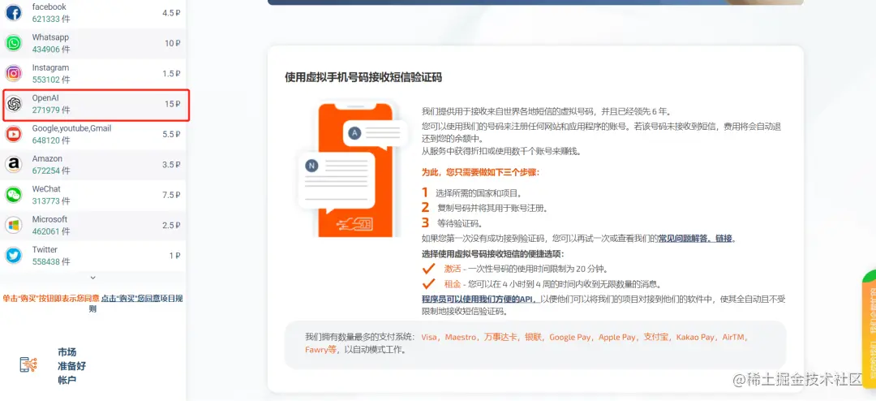Select the facebook service name
876x401 pixels.
(x=49, y=6)
